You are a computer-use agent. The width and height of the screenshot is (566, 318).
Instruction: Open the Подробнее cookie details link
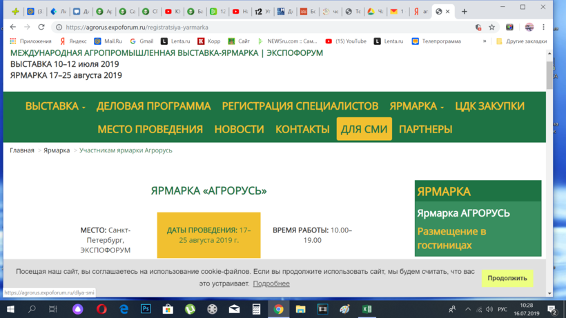click(271, 284)
